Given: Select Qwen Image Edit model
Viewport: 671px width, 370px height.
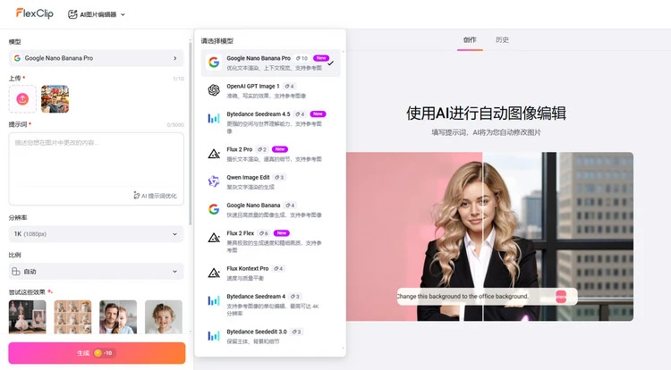Looking at the screenshot, I should pos(270,181).
